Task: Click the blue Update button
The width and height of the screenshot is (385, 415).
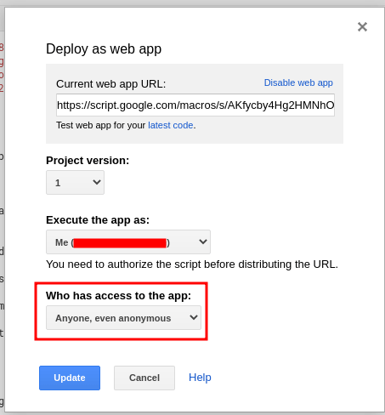Action: (x=70, y=378)
